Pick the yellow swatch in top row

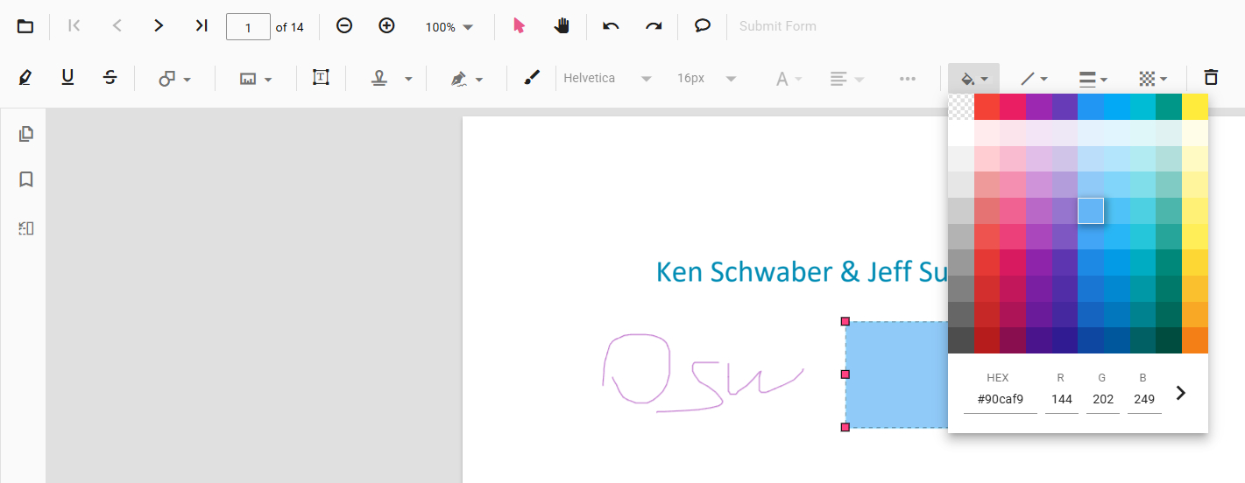pyautogui.click(x=1194, y=107)
